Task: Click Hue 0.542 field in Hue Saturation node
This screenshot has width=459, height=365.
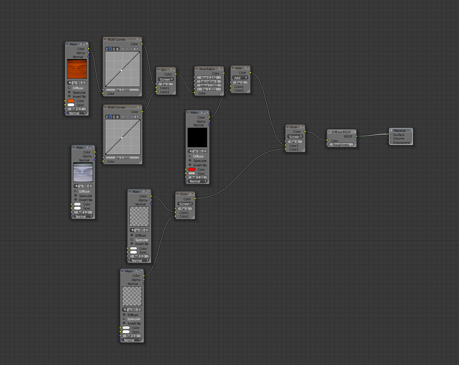Action: (x=209, y=78)
